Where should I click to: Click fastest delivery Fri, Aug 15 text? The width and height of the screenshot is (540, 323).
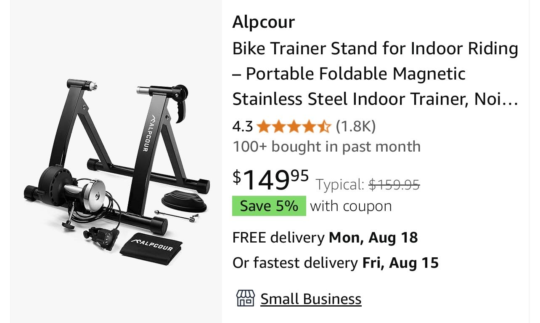click(x=335, y=263)
